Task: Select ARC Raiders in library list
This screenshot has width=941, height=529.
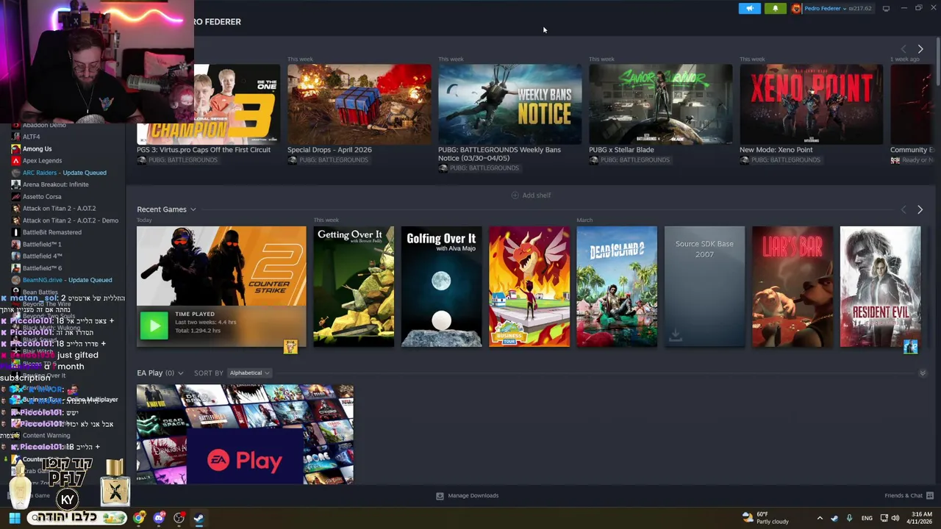Action: coord(64,173)
